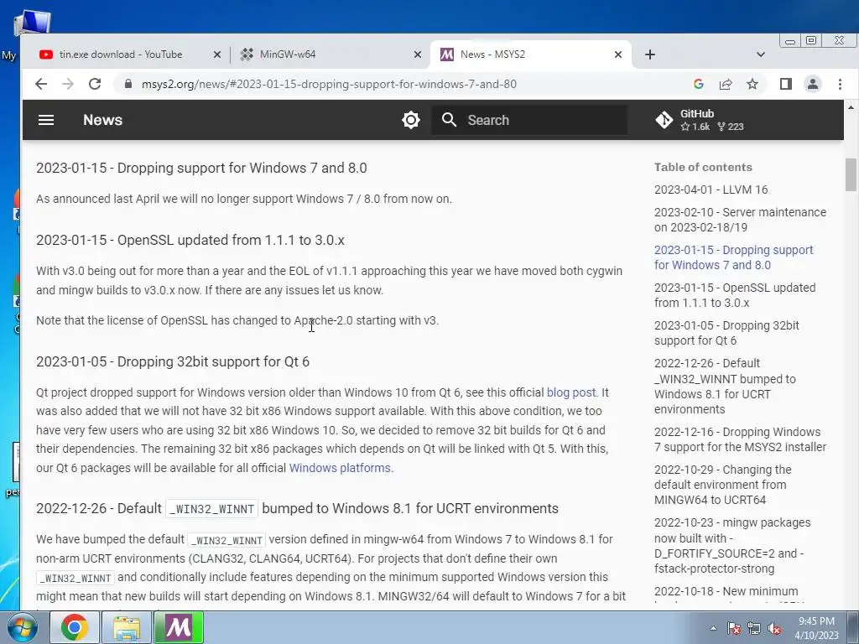Open the Chrome profile avatar
The image size is (859, 644).
[x=812, y=84]
